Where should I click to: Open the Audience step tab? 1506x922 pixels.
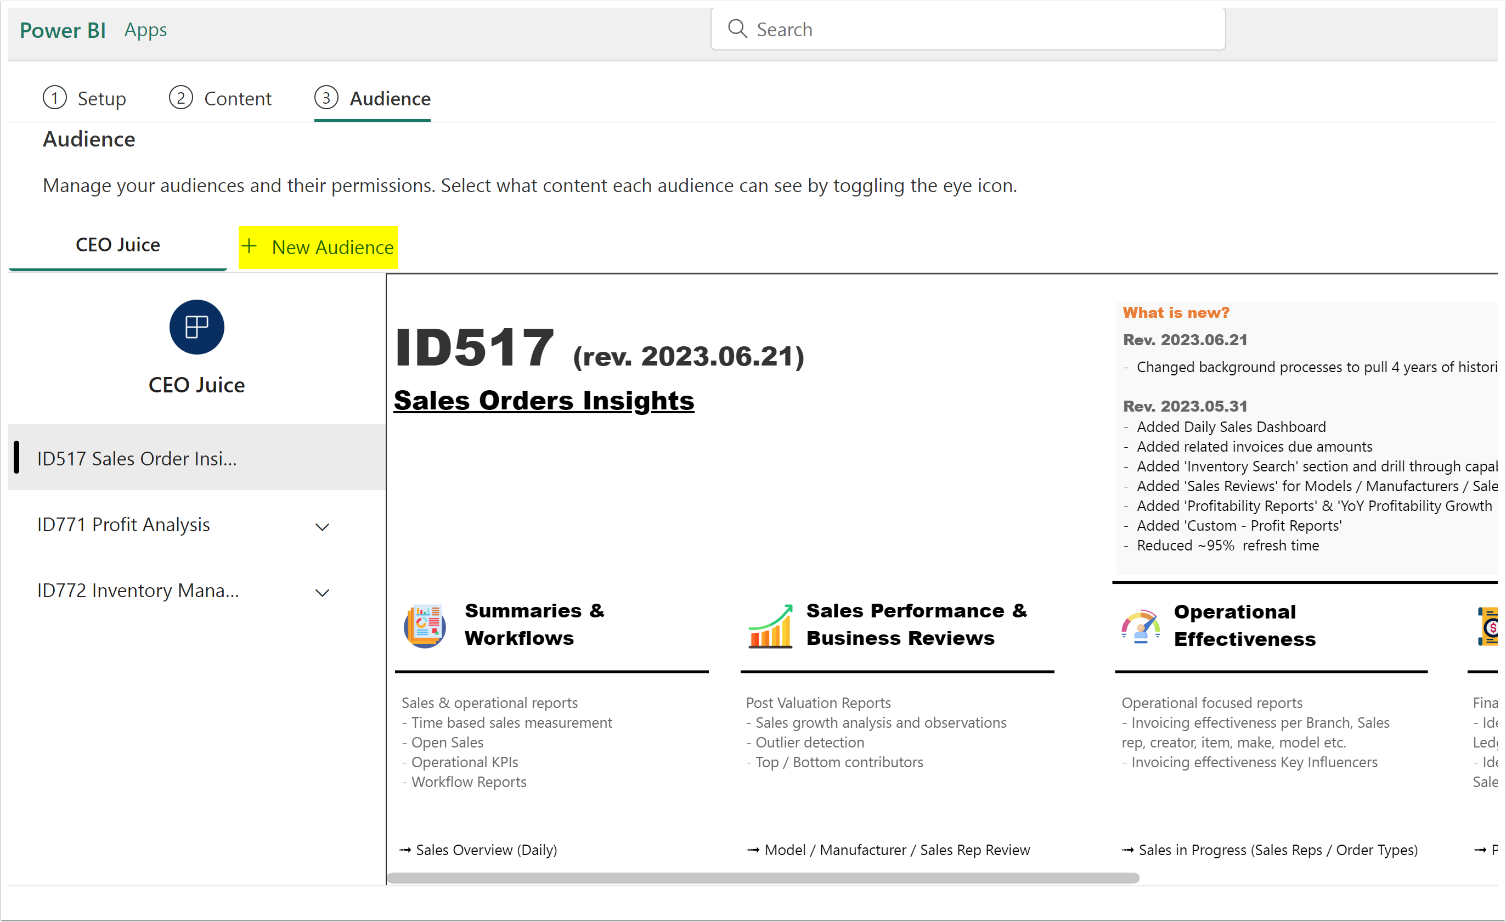(372, 98)
